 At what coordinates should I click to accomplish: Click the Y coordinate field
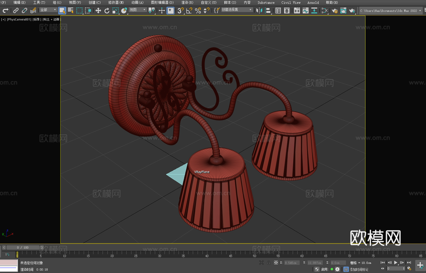315,263
